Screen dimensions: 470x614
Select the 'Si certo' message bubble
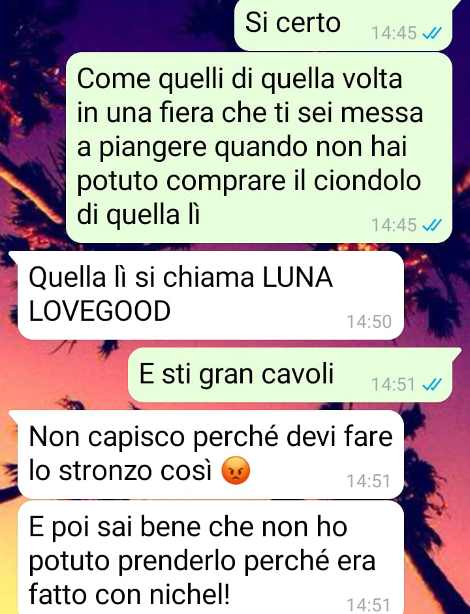click(343, 25)
